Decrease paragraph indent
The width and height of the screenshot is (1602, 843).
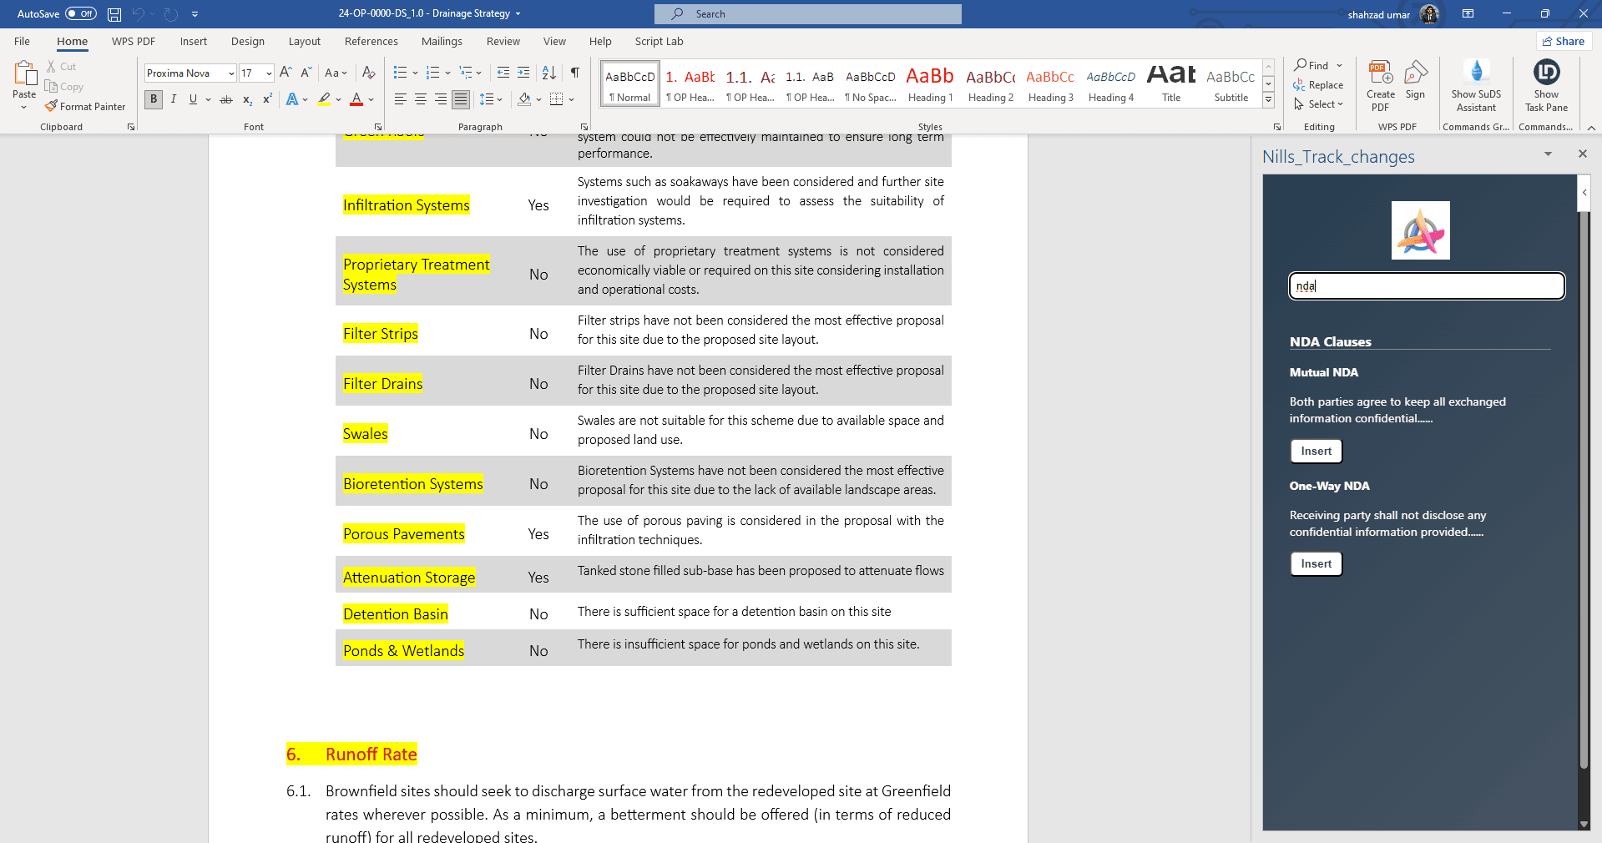(503, 73)
